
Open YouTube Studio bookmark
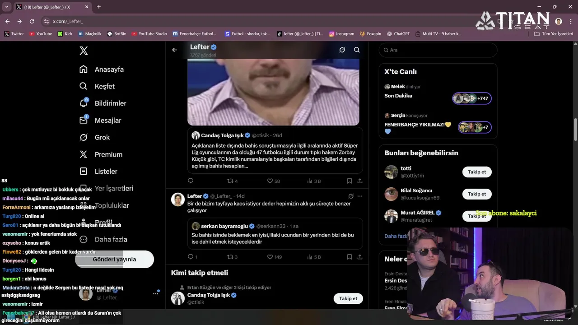pos(149,34)
